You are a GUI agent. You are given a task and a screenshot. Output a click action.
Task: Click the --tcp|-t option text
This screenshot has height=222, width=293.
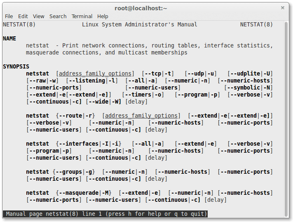point(158,73)
